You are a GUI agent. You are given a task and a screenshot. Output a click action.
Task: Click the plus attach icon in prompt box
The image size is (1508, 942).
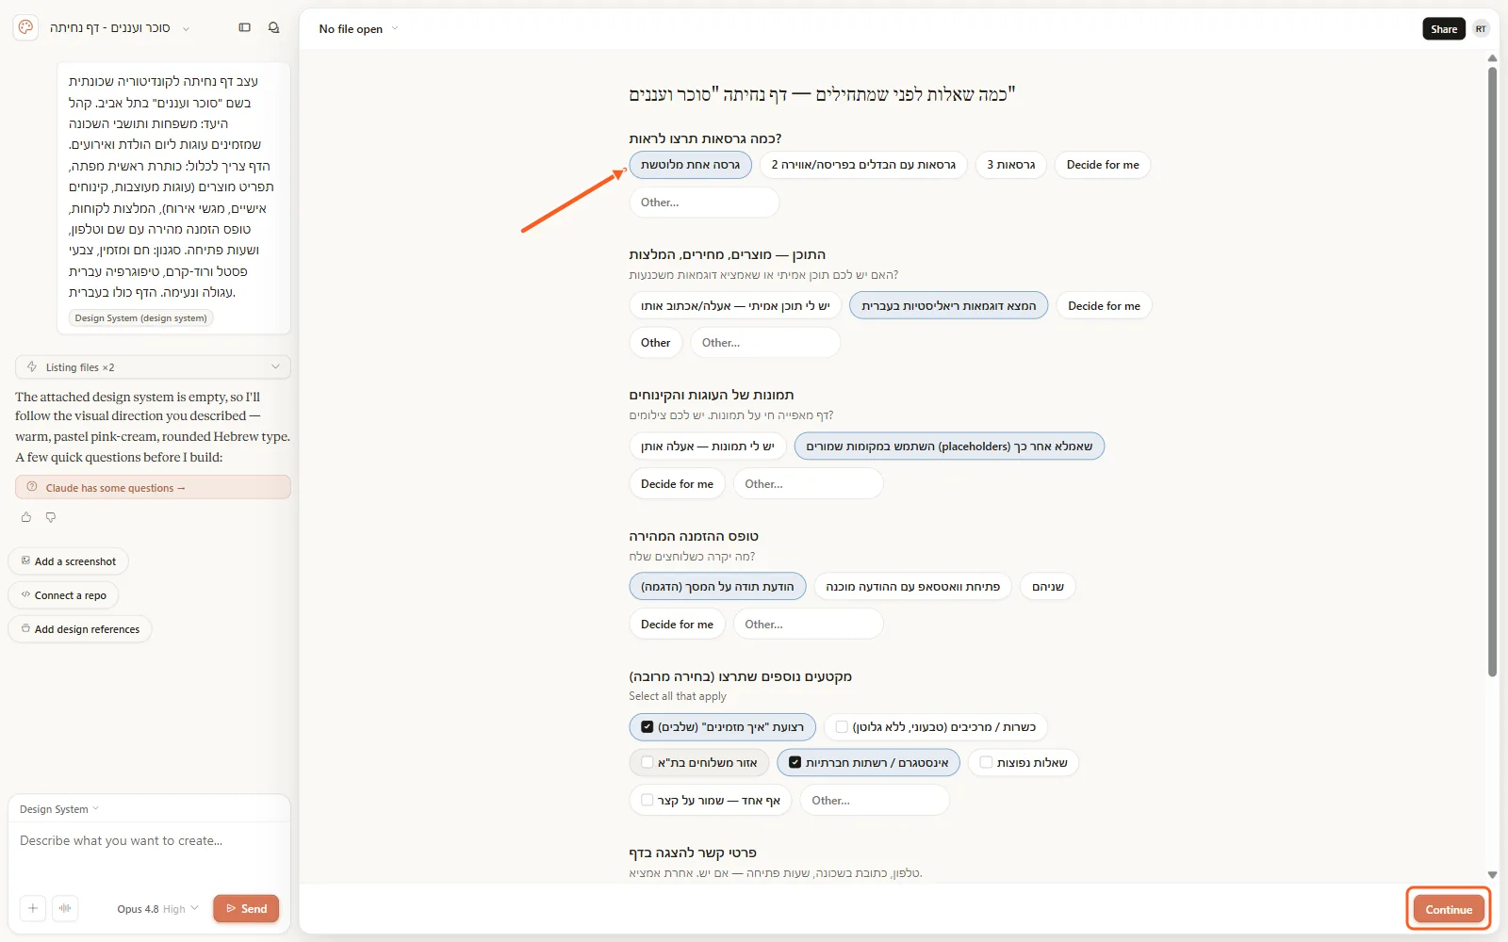[33, 908]
